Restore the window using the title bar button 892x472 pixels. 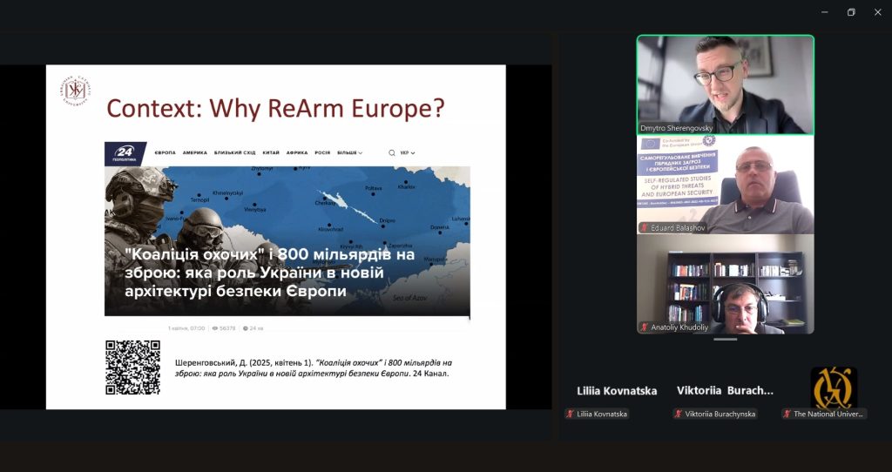pyautogui.click(x=851, y=12)
